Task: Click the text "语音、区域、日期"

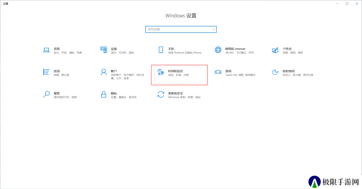Action: coord(178,75)
